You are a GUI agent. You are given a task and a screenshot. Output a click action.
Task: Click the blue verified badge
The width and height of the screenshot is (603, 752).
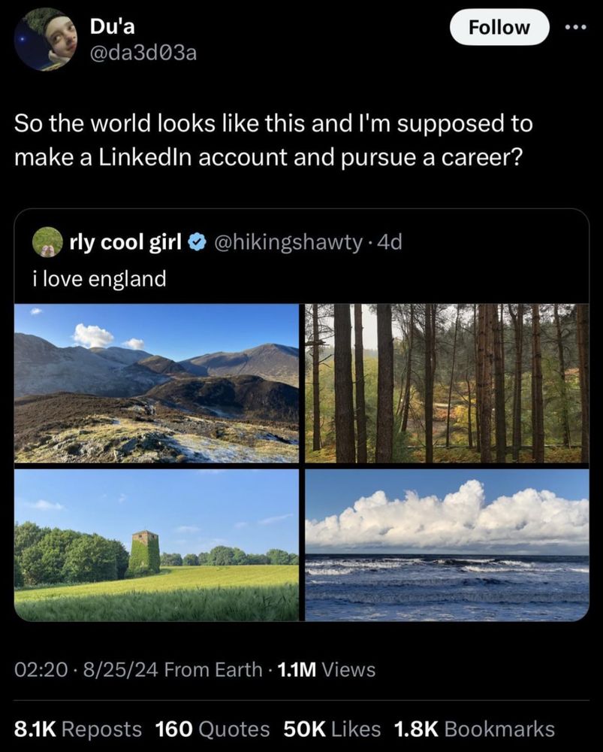click(x=197, y=243)
